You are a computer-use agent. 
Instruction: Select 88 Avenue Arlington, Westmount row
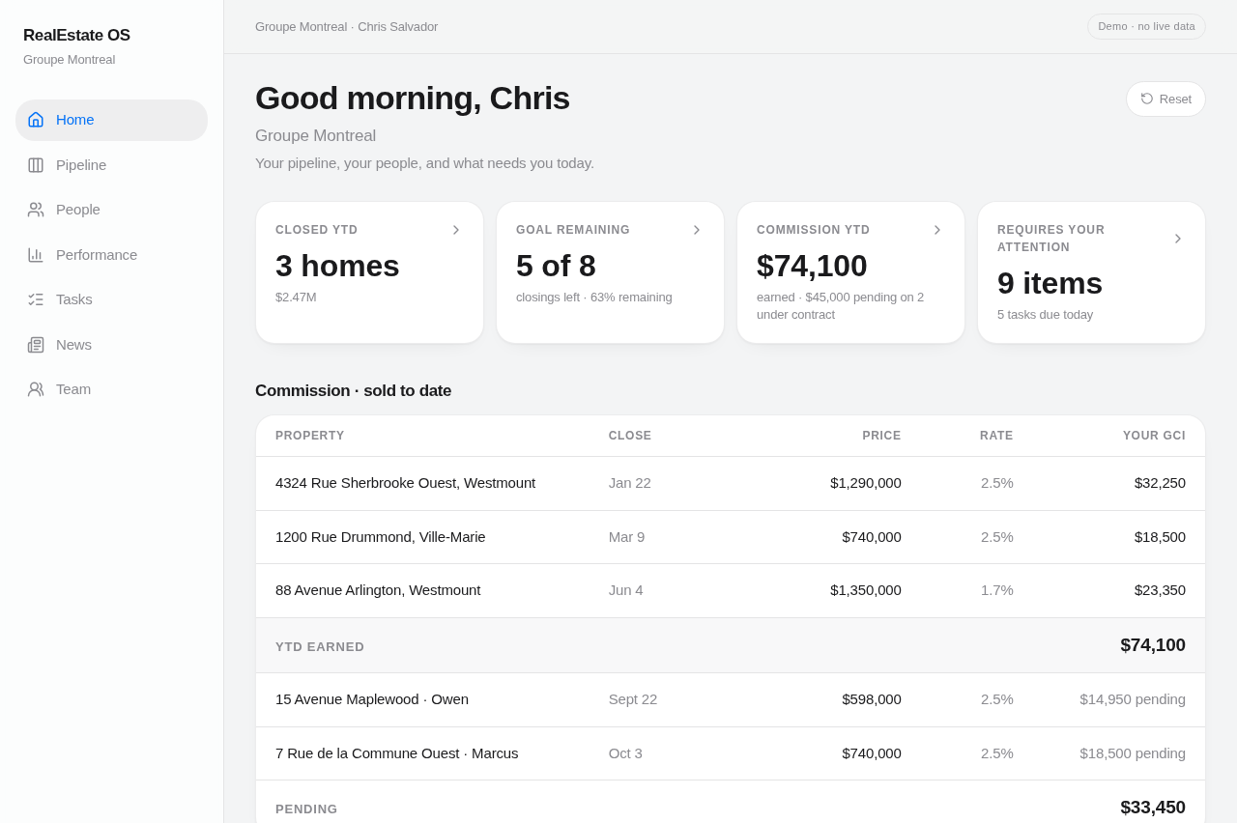[731, 590]
